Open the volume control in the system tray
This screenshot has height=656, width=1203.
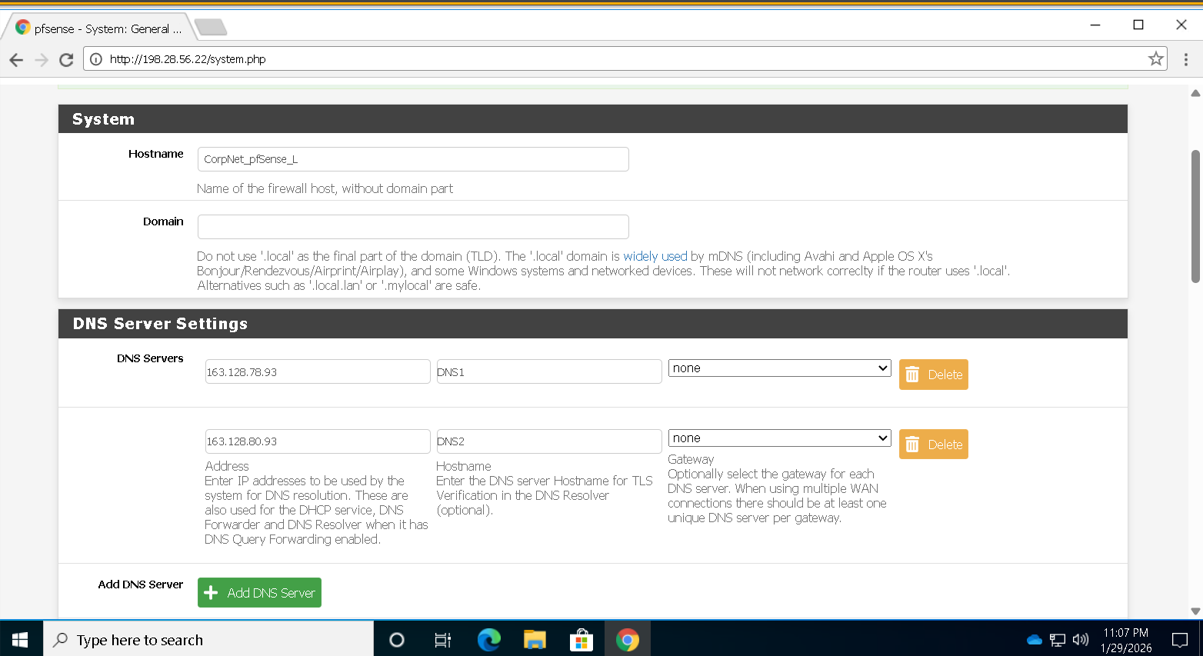pyautogui.click(x=1081, y=639)
